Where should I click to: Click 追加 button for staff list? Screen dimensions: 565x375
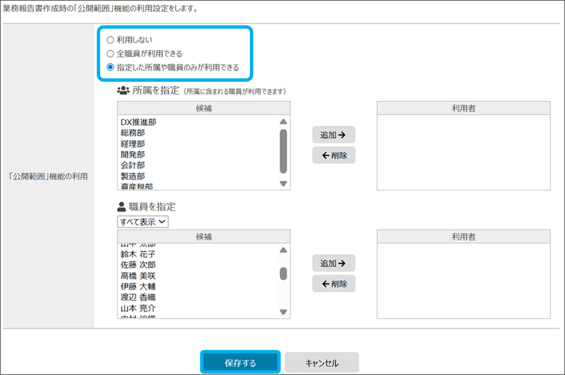pyautogui.click(x=333, y=263)
